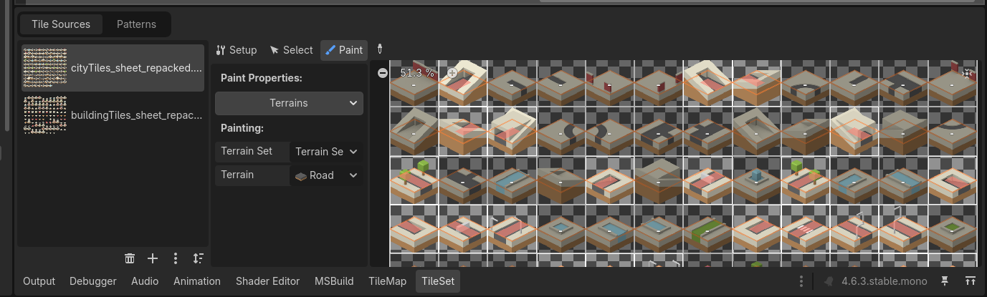Open the Terrain Set dropdown
987x297 pixels.
(326, 152)
